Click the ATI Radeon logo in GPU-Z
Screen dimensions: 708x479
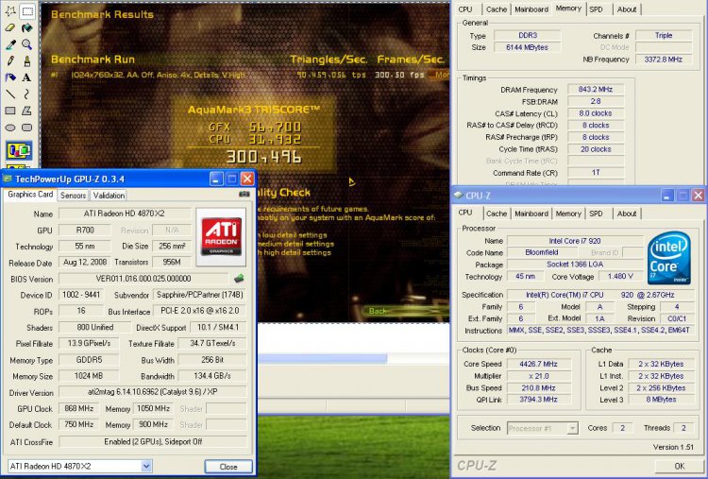coord(221,237)
